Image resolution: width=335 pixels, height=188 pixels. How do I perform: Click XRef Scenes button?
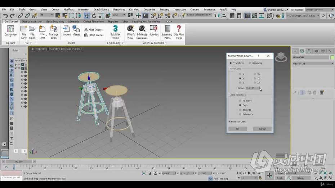tap(94, 35)
